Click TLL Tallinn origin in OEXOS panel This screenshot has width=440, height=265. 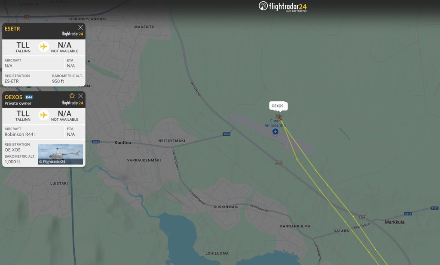23,115
